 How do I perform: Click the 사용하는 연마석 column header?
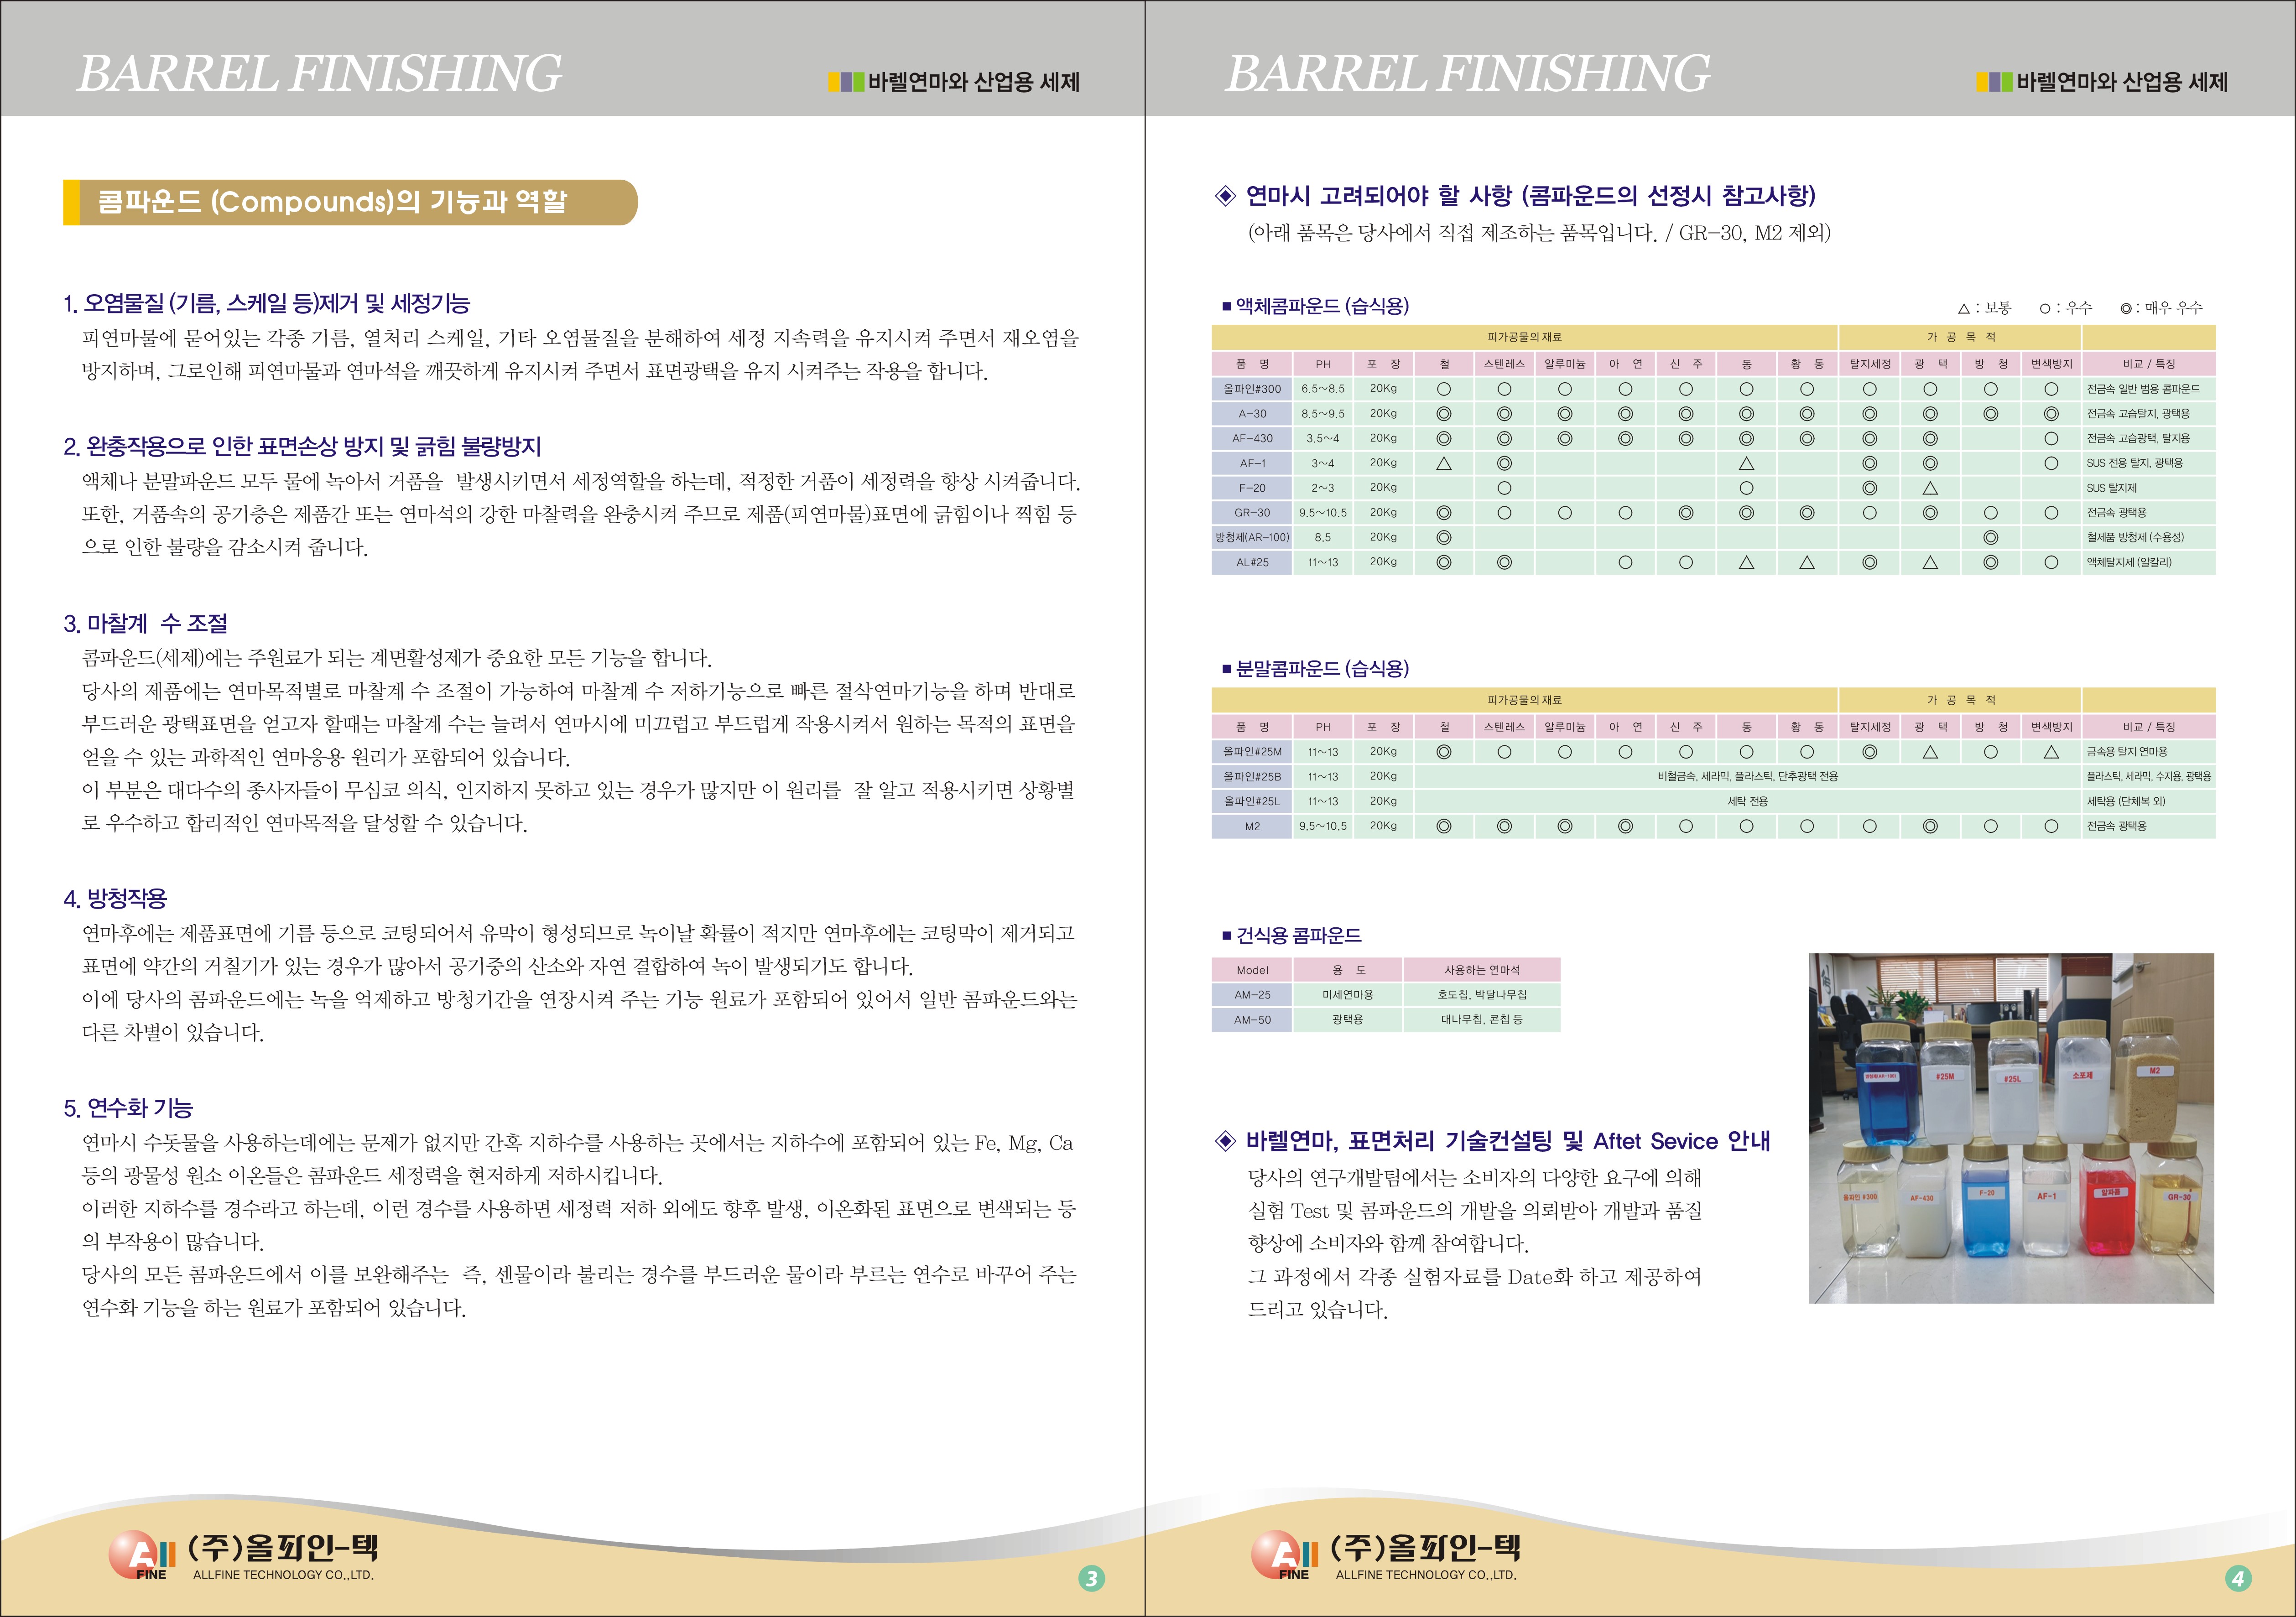point(1482,970)
